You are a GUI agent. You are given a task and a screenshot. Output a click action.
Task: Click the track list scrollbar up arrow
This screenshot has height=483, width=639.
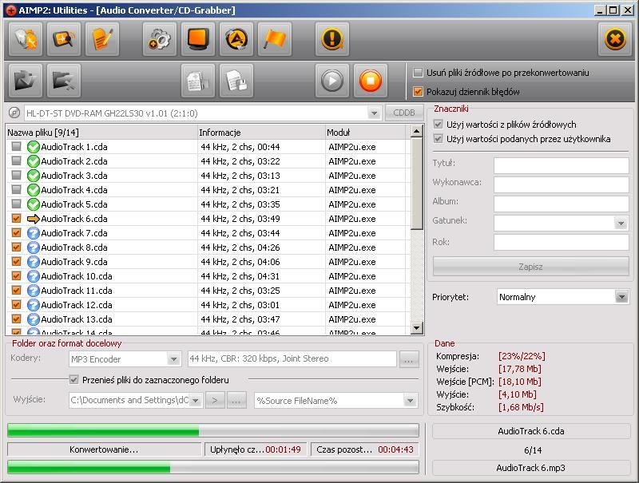coord(416,131)
